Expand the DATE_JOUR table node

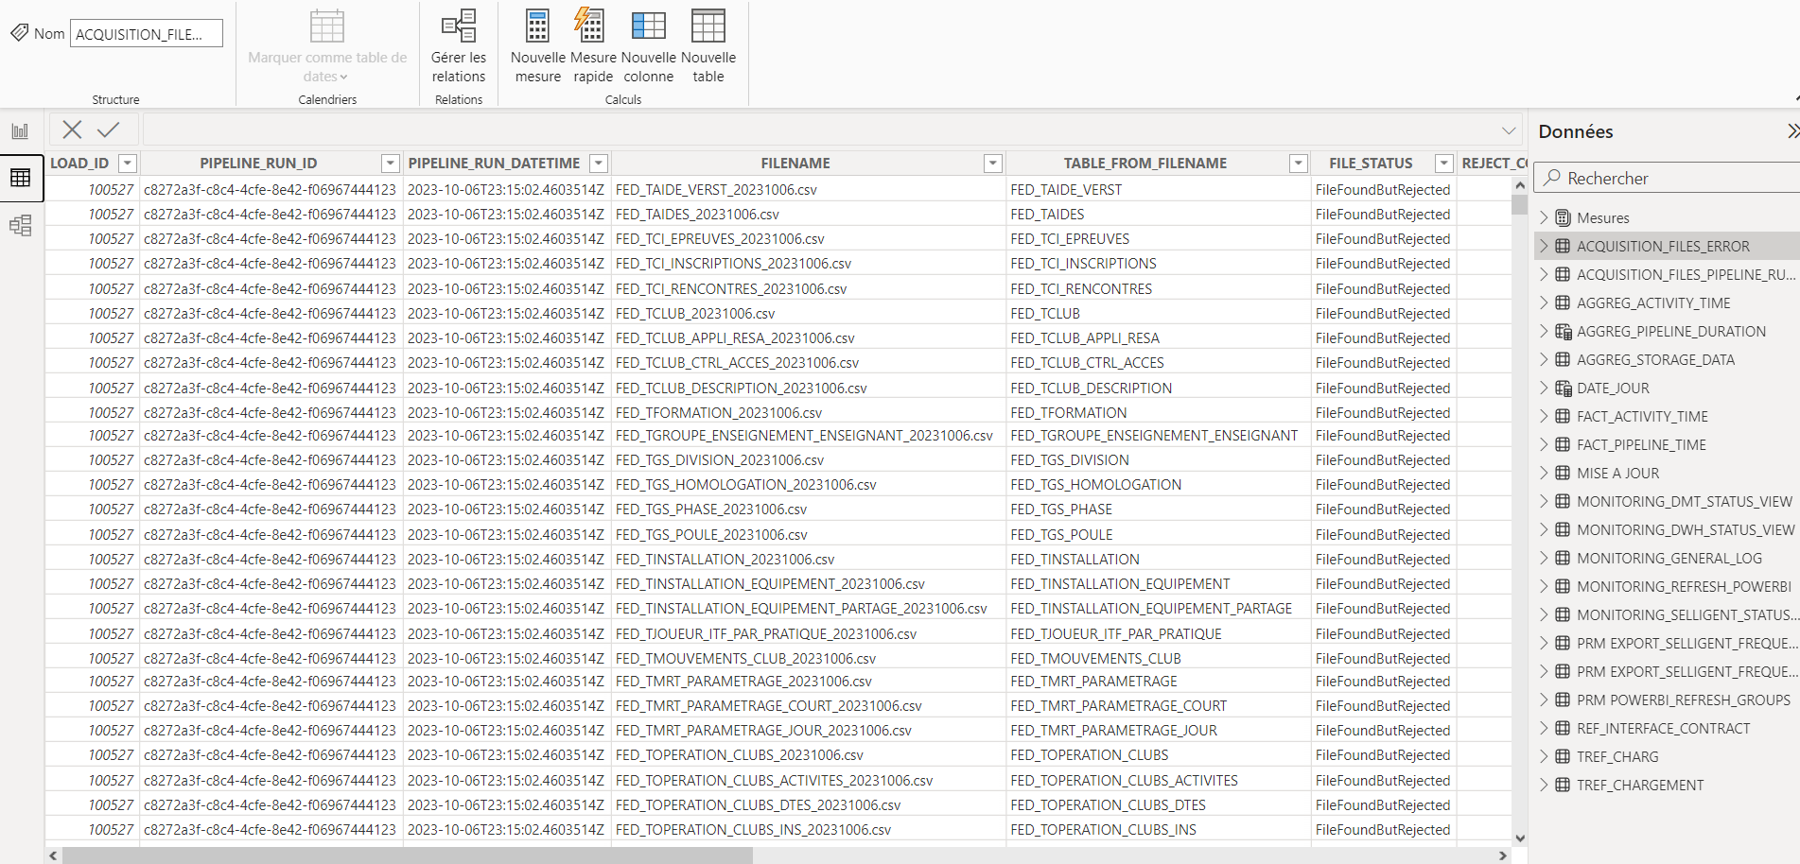(1544, 388)
